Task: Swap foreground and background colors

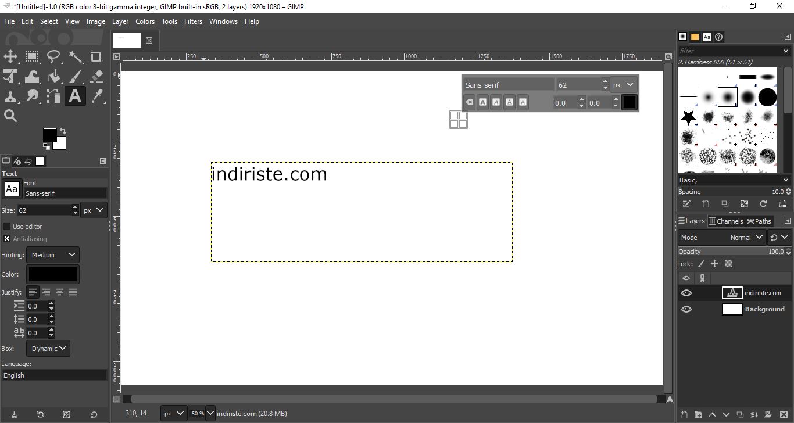Action: (x=62, y=131)
